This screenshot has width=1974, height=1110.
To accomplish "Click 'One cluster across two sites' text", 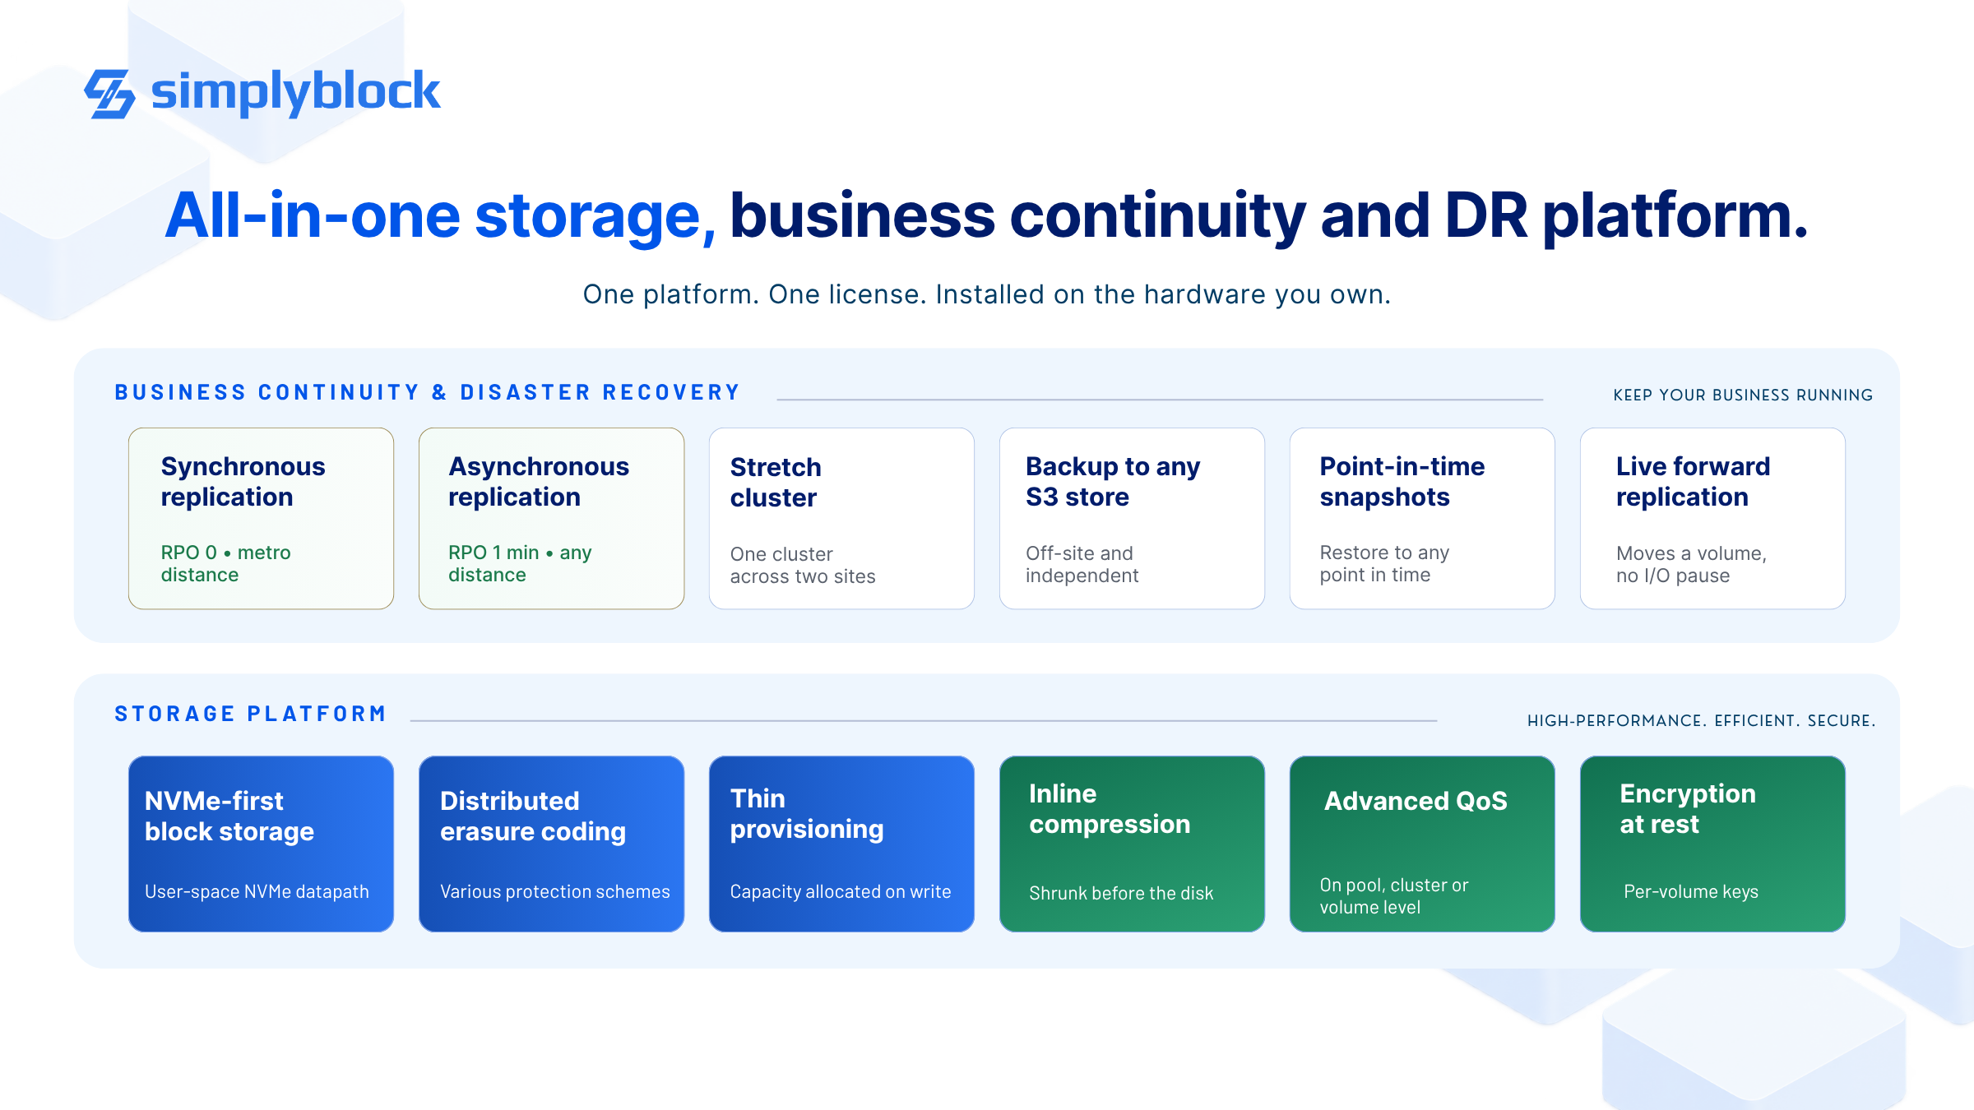I will click(803, 566).
